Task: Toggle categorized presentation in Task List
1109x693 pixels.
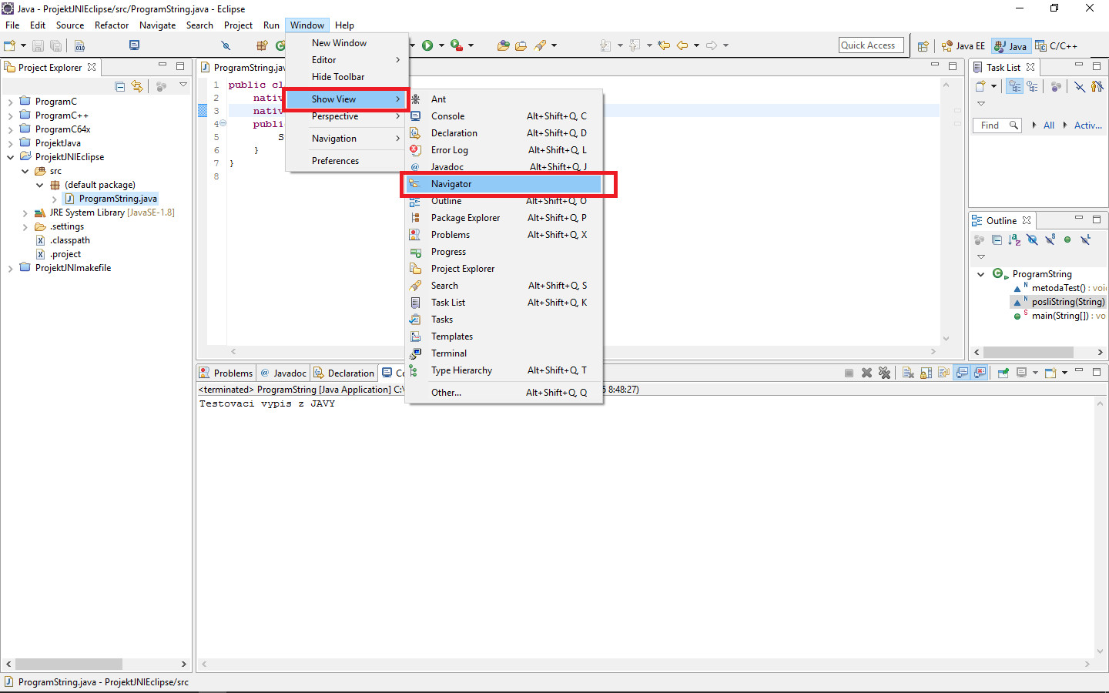Action: click(1015, 85)
